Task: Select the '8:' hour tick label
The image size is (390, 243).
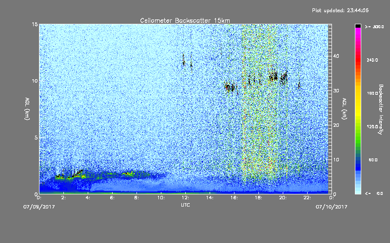Action: click(136, 198)
